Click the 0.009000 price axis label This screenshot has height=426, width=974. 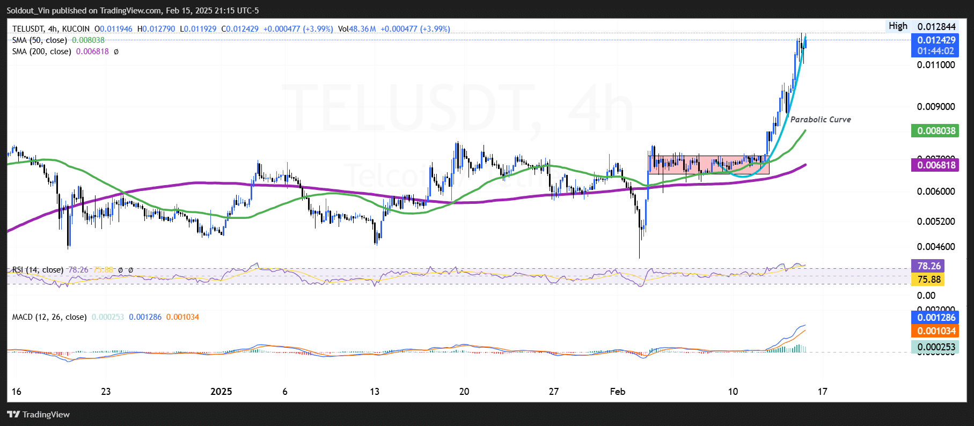point(936,107)
